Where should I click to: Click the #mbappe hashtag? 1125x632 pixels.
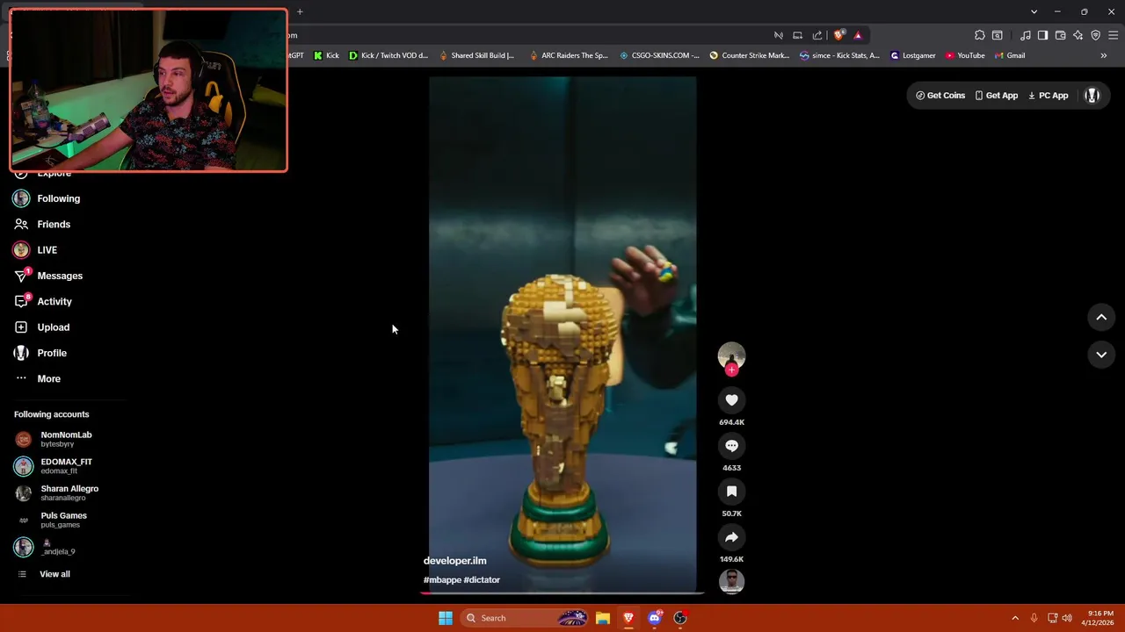(x=442, y=580)
